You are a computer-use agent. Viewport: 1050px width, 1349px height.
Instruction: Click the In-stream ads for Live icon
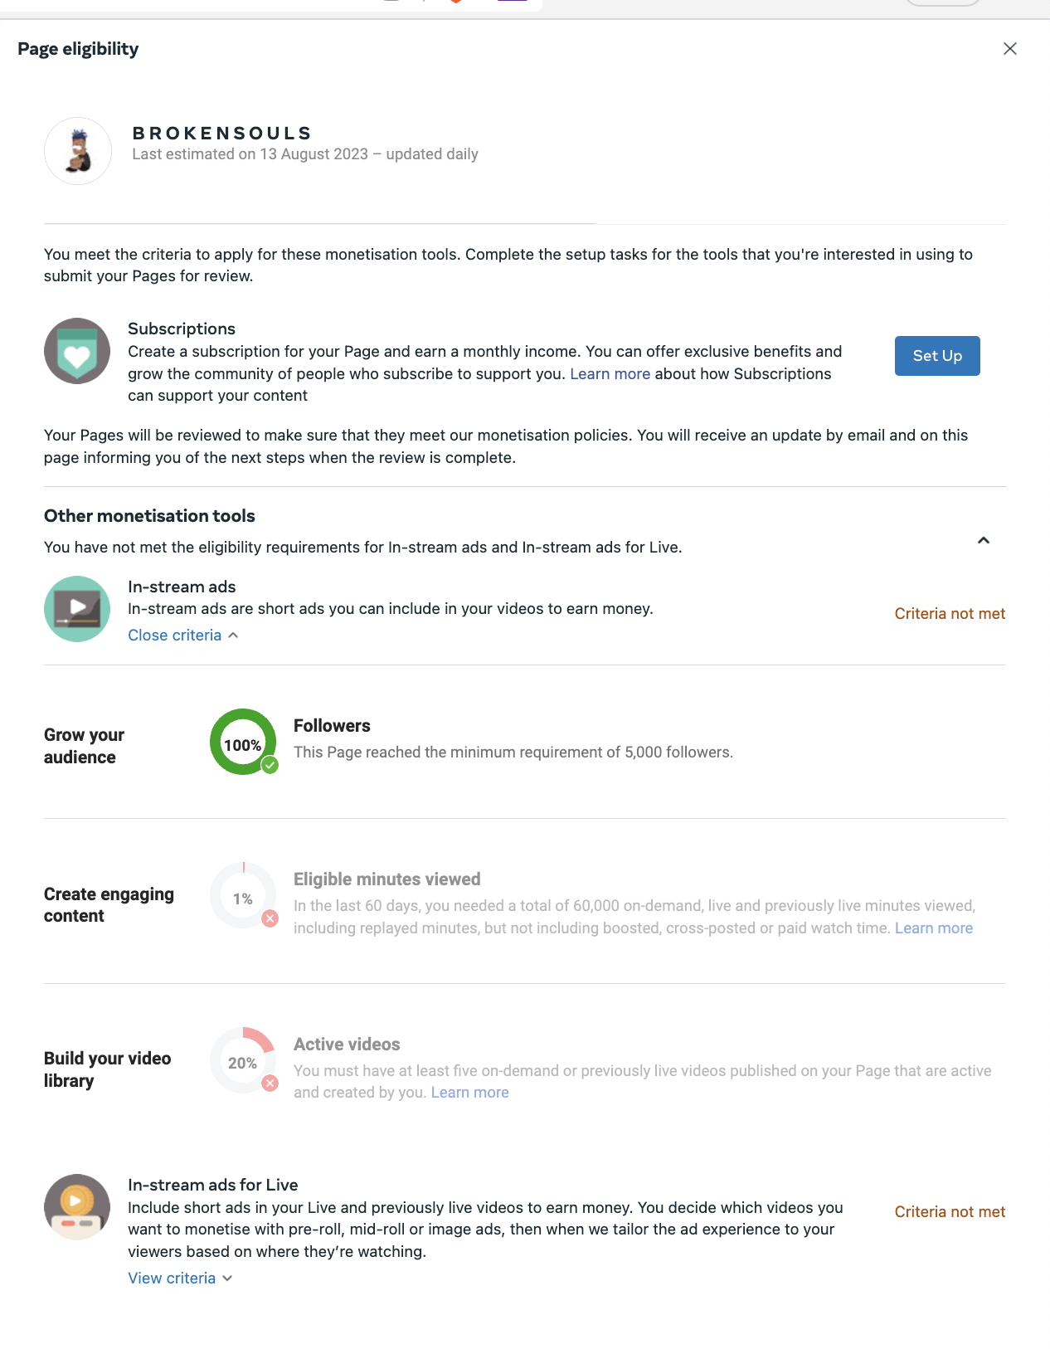[x=77, y=1207]
